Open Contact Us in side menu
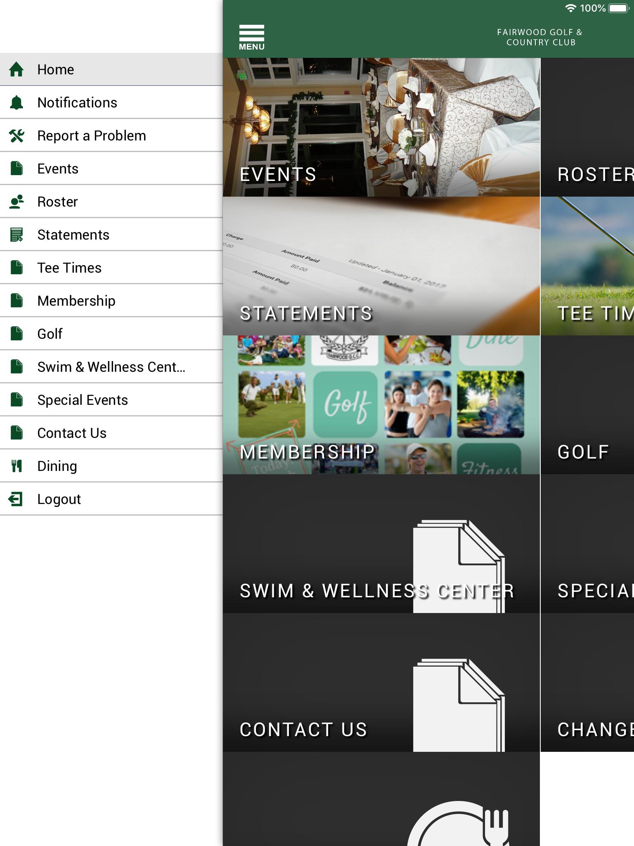 pos(111,433)
